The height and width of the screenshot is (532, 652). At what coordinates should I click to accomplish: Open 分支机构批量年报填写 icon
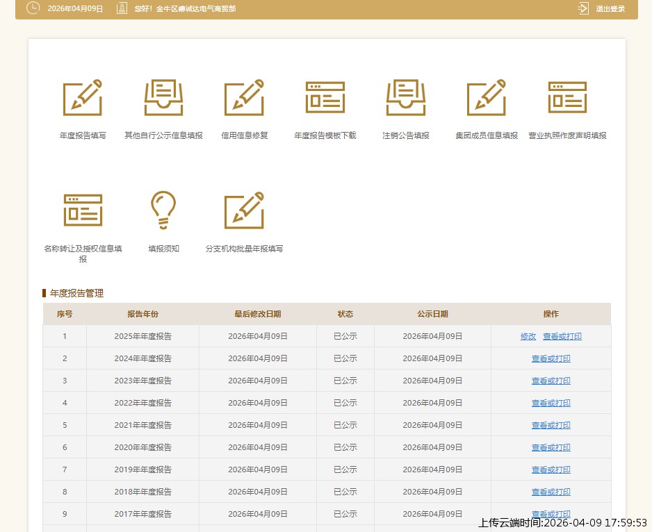pos(244,210)
